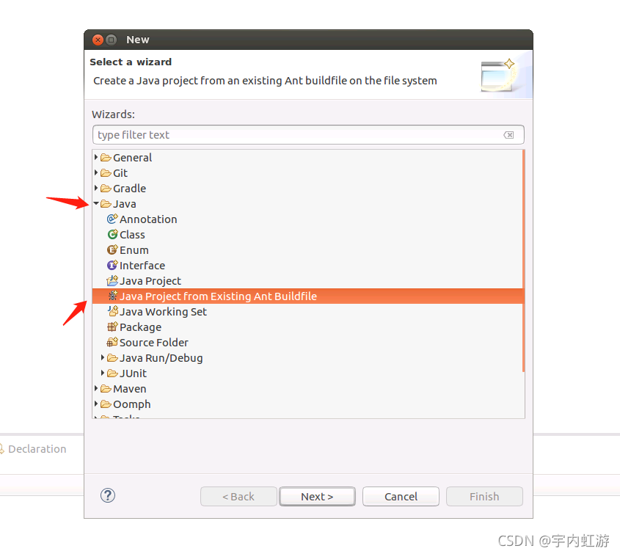
Task: Select the Annotation entry
Action: [148, 219]
